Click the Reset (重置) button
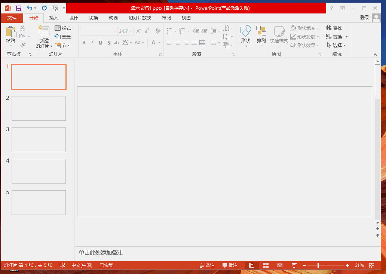This screenshot has width=386, height=274. (x=63, y=37)
